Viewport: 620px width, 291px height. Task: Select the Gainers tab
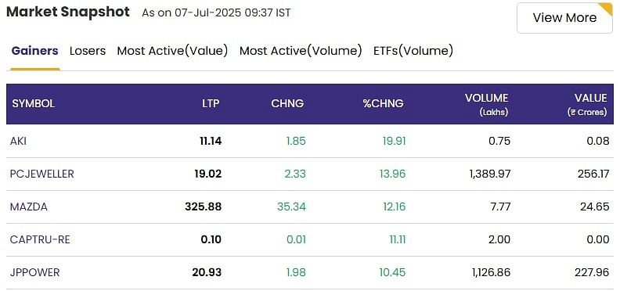pos(34,51)
